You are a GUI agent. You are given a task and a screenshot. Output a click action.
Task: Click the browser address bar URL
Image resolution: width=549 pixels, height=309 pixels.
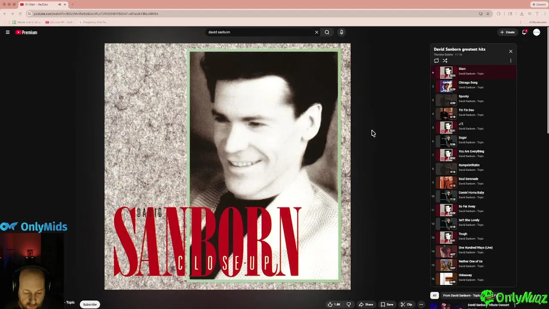(96, 14)
